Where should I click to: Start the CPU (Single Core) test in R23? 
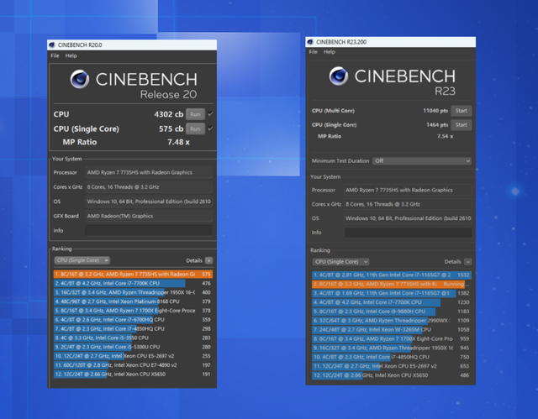pos(461,123)
